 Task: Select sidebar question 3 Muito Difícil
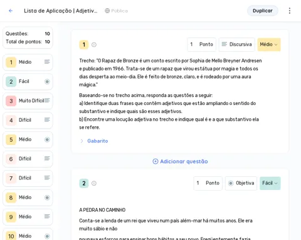point(28,101)
